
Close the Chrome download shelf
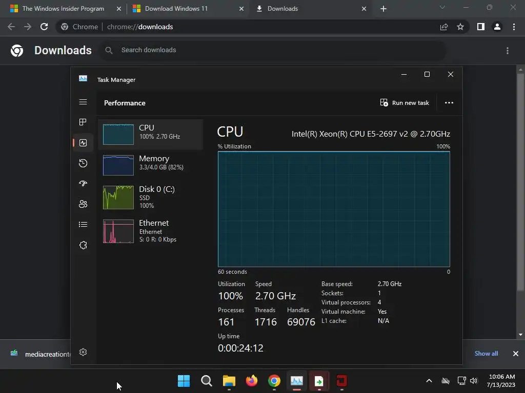[x=516, y=354]
